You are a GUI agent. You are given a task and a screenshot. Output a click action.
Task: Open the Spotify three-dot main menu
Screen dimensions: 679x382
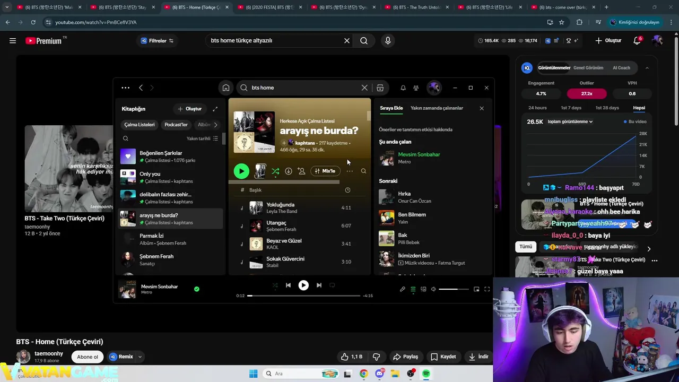tap(126, 88)
